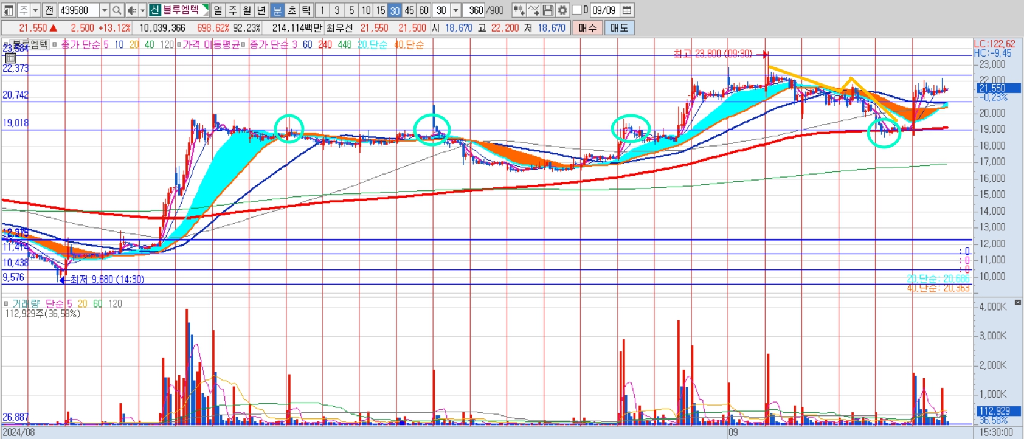Toggle the 종가 단순 3 60 240 legend checkbox
The width and height of the screenshot is (1024, 439).
[243, 44]
